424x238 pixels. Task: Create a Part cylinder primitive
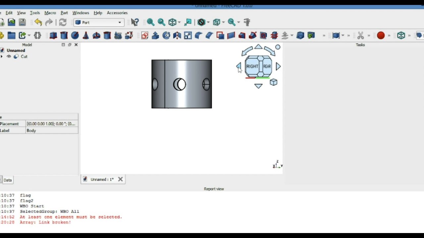(x=64, y=35)
